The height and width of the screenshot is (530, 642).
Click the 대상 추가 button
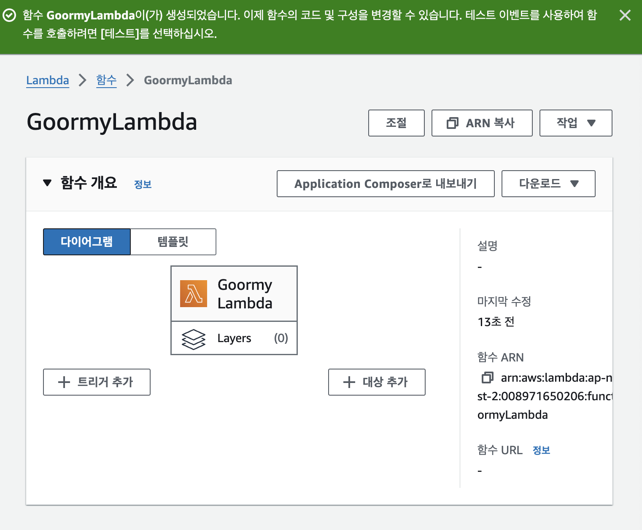point(377,382)
